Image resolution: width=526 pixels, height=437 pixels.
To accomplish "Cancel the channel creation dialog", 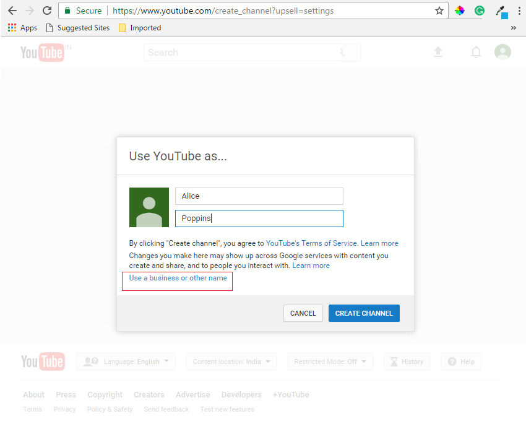I will (x=303, y=313).
